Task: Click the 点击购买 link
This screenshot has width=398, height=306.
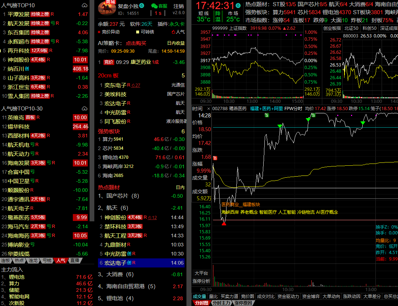Action: tap(136, 43)
